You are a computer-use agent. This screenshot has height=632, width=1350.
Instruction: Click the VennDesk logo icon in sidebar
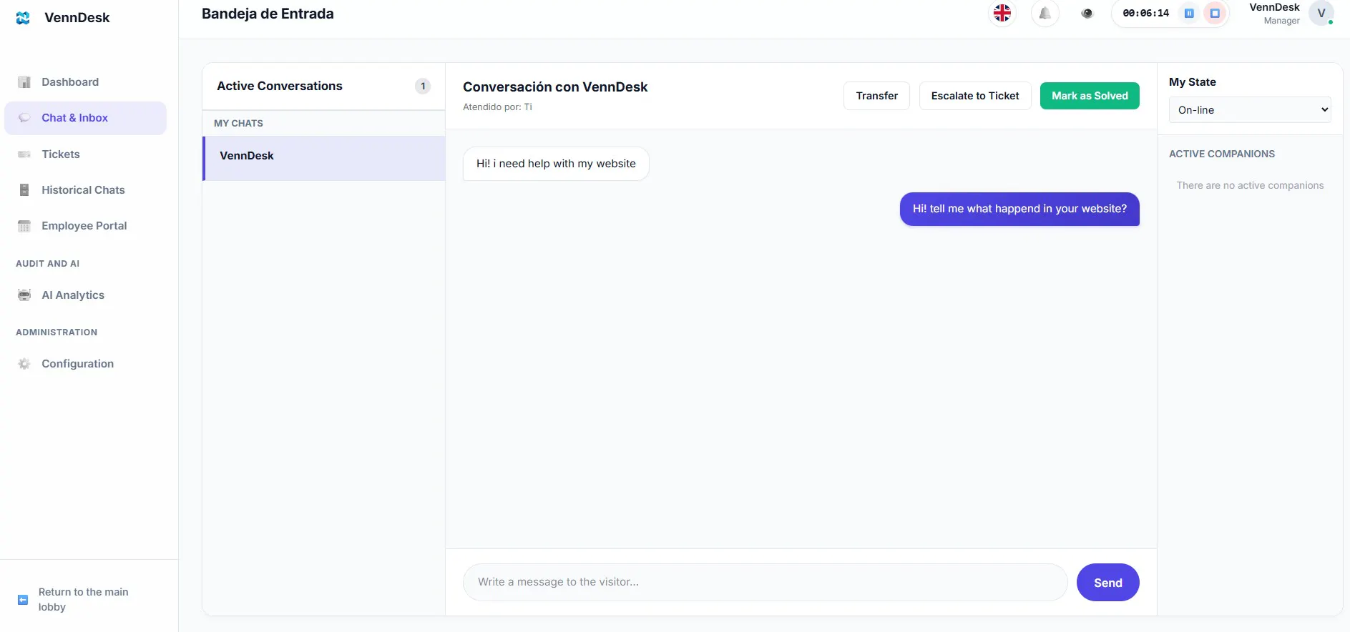[x=23, y=18]
